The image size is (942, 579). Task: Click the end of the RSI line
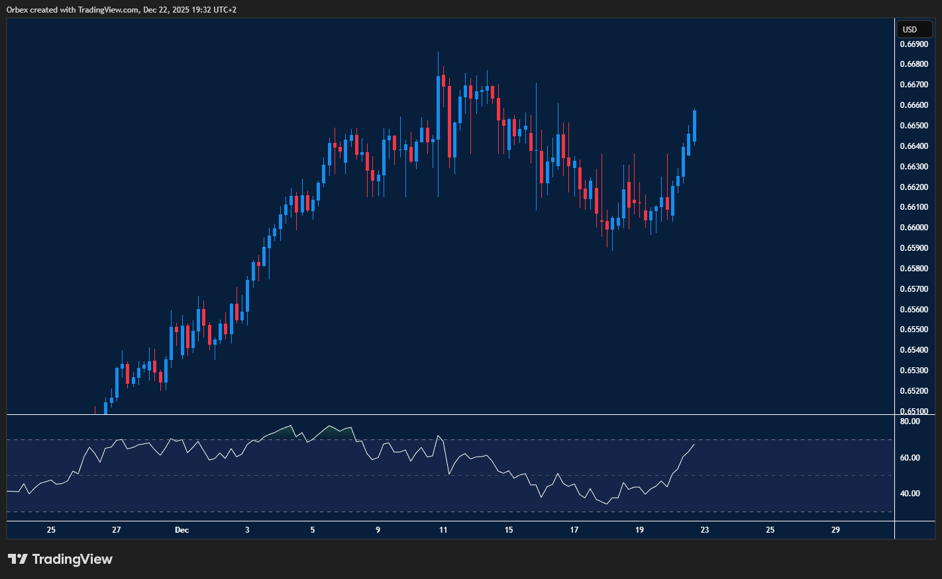click(694, 445)
